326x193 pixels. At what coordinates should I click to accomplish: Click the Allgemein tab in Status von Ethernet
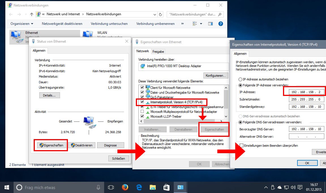pyautogui.click(x=39, y=51)
